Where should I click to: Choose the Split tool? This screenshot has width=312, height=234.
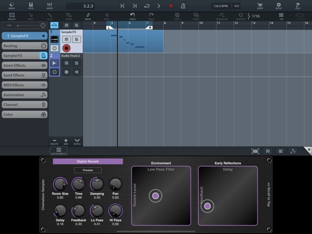(31, 16)
